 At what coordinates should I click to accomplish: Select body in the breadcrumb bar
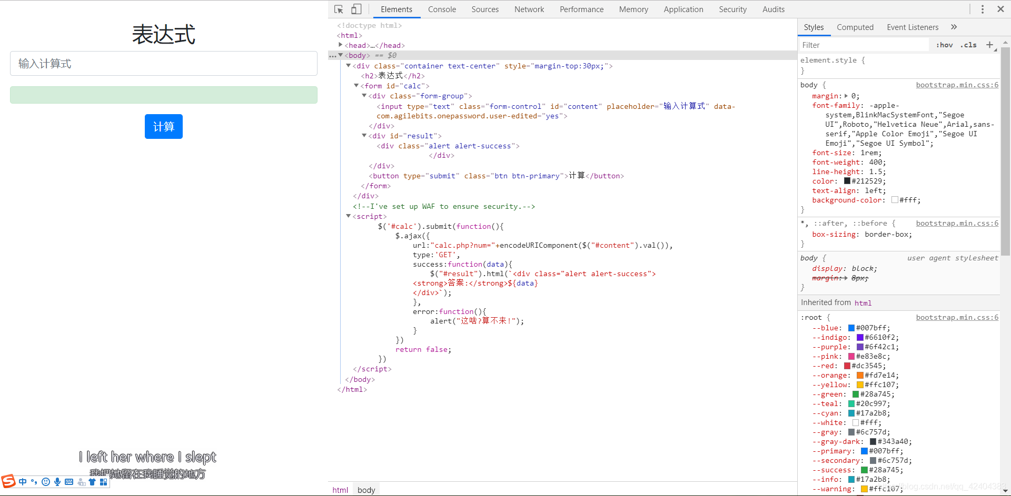click(366, 490)
